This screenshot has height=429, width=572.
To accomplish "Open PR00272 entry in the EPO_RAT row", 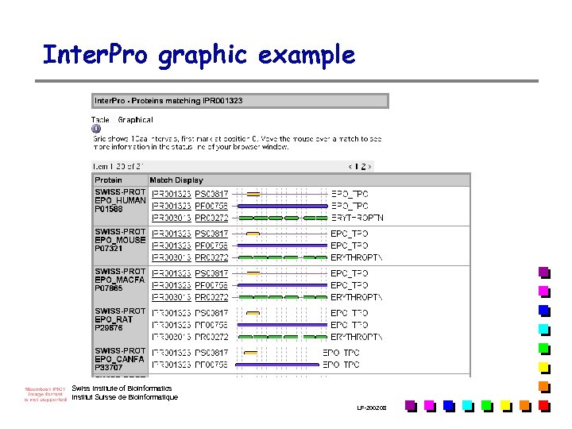I will [x=211, y=337].
